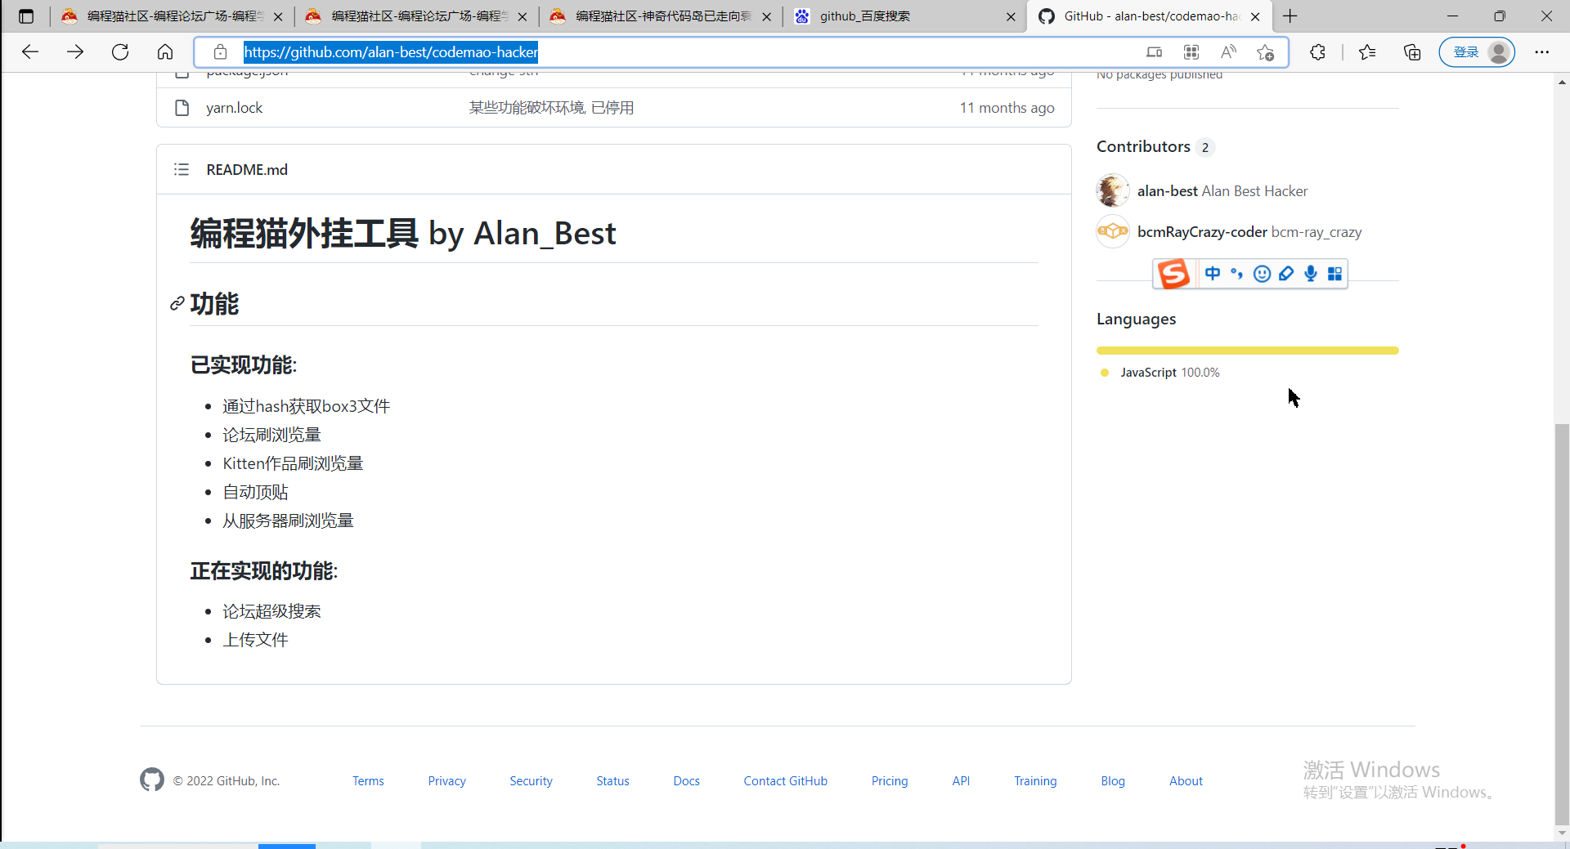
Task: Open the Blog footer link
Action: 1113,781
